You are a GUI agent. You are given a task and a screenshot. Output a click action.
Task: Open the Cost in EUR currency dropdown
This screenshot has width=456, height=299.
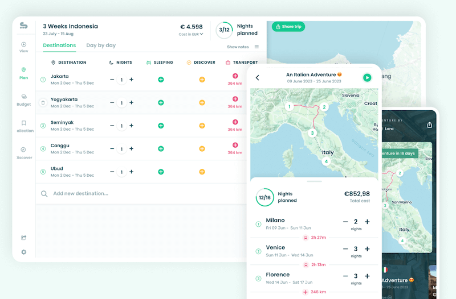(191, 34)
